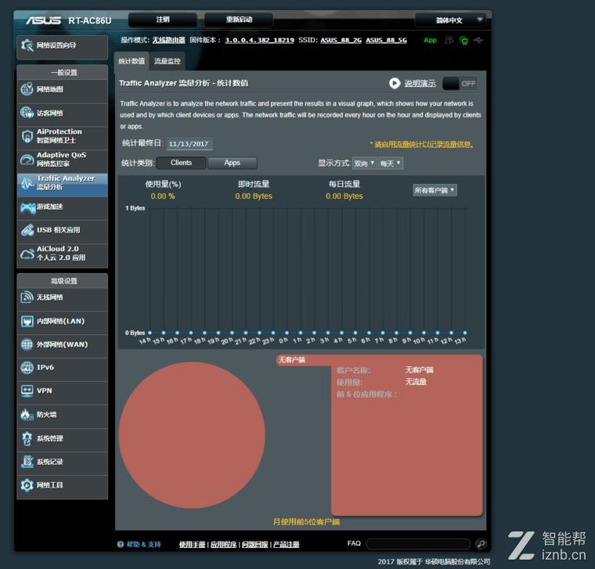Click the ASUS_88_2G SSID link

pos(341,40)
